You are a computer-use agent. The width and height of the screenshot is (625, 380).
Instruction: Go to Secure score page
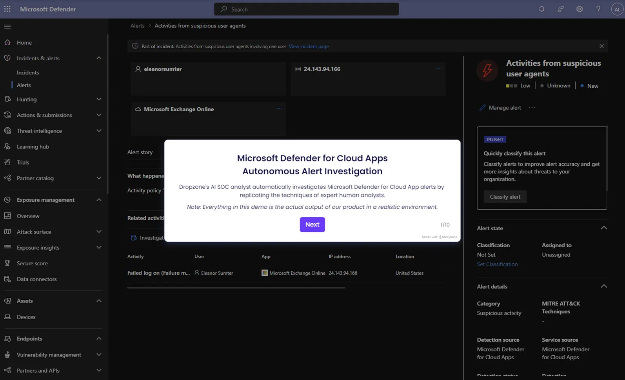(x=32, y=263)
